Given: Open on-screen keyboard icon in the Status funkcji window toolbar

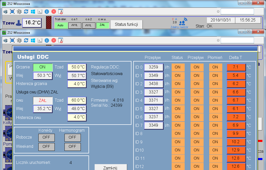Looking at the screenshot, I should (40, 11).
